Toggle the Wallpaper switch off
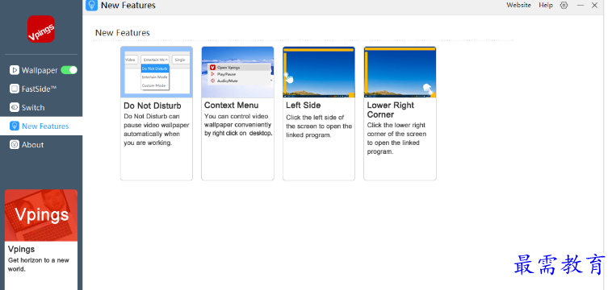The height and width of the screenshot is (290, 612). tap(69, 70)
